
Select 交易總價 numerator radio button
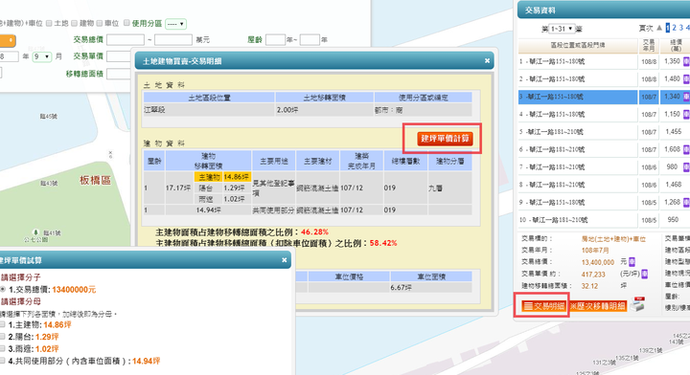tap(3, 289)
